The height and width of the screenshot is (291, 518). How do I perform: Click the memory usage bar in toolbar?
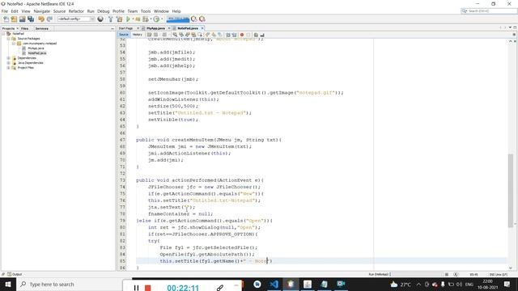pos(178,19)
